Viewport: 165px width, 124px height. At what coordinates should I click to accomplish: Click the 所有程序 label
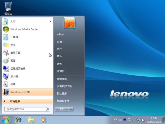tap(15, 101)
